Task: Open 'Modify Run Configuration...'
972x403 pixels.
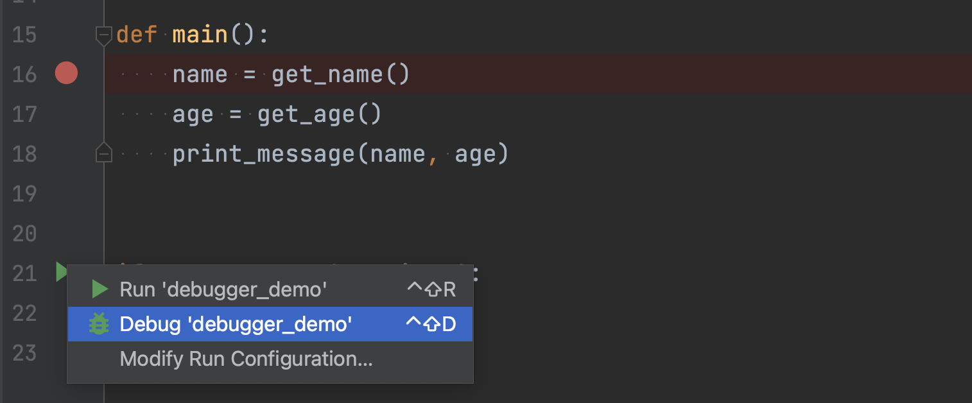Action: coord(246,359)
